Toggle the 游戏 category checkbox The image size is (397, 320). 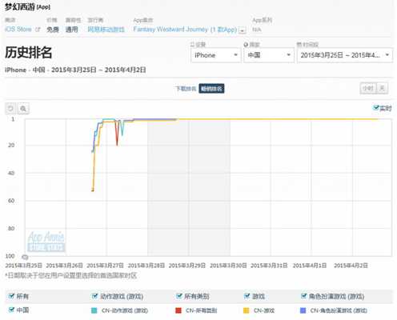click(247, 296)
